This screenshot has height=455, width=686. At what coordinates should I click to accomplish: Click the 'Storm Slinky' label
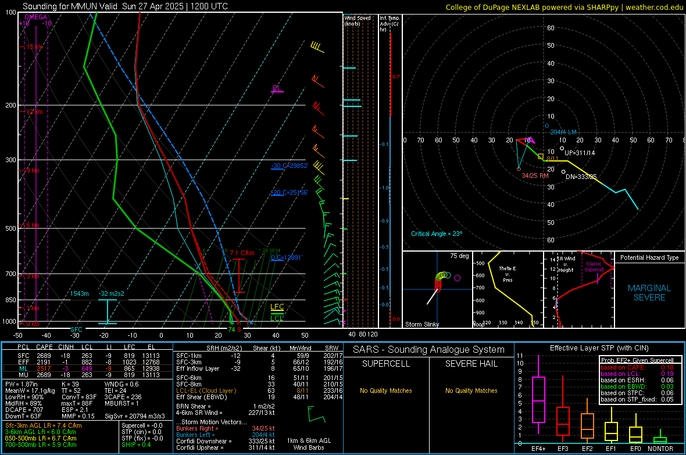point(421,324)
